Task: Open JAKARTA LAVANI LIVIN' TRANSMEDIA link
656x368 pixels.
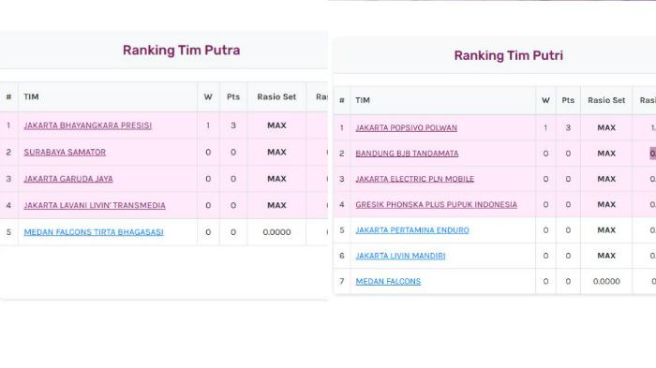Action: tap(95, 205)
